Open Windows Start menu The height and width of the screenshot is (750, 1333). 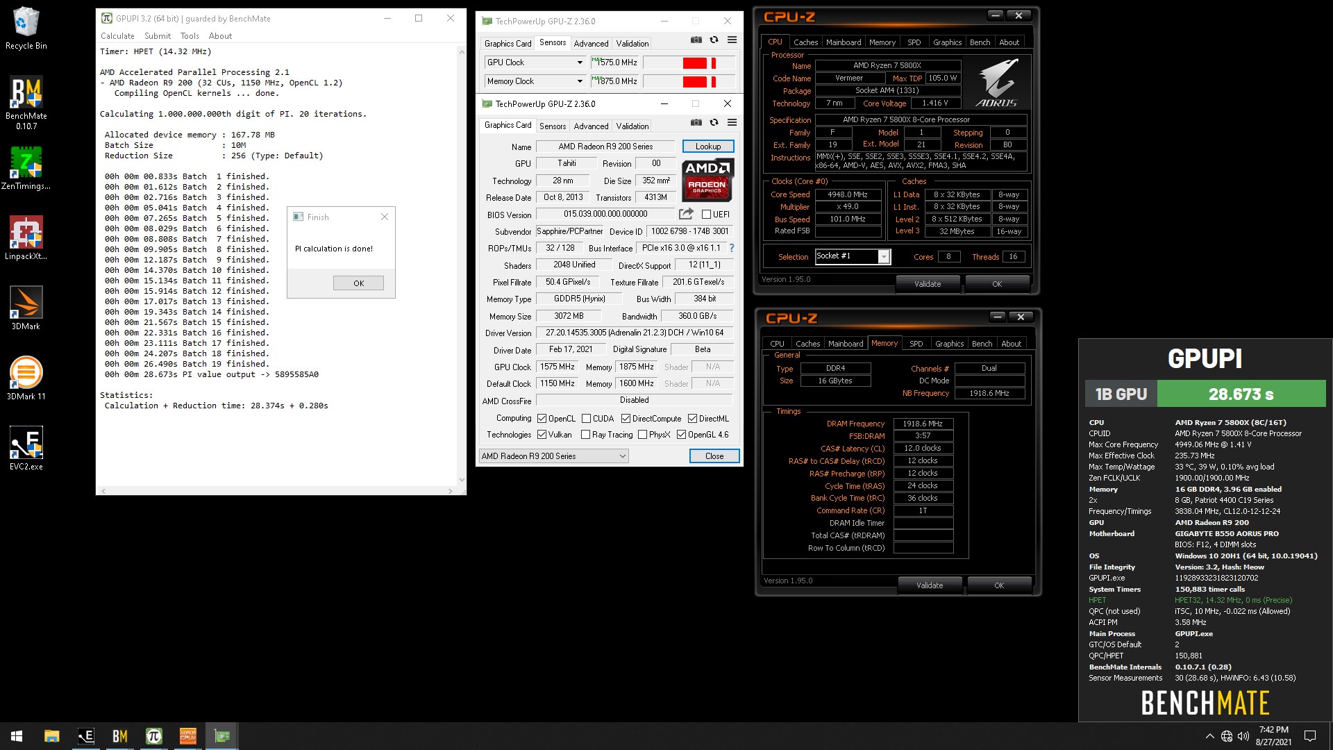tap(17, 736)
